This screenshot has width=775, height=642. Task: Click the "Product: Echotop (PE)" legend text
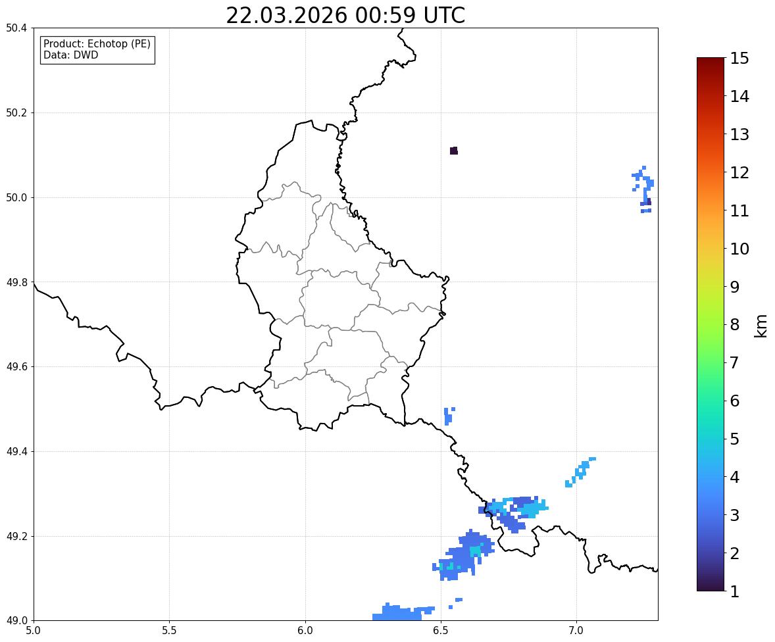pos(97,43)
